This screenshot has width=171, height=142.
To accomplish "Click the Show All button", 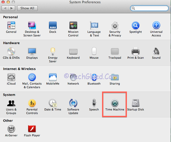I will point(27,8).
